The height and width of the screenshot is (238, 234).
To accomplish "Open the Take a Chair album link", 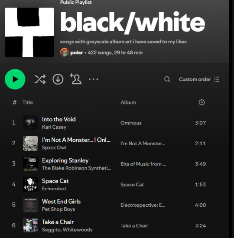I will point(134,226).
